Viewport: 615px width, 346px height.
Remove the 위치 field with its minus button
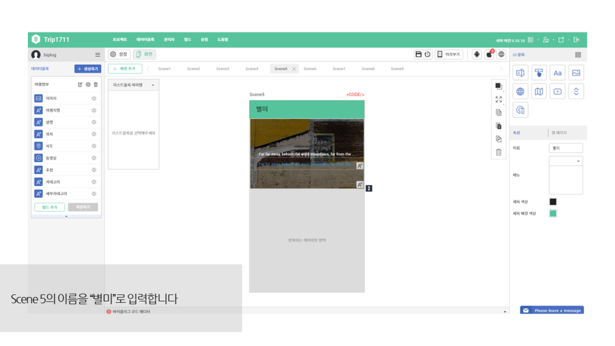94,134
